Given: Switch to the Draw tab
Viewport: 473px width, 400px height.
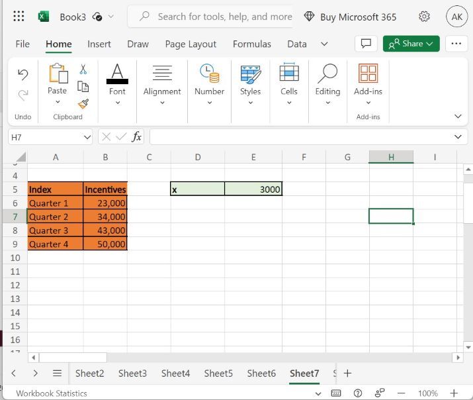Looking at the screenshot, I should [138, 44].
